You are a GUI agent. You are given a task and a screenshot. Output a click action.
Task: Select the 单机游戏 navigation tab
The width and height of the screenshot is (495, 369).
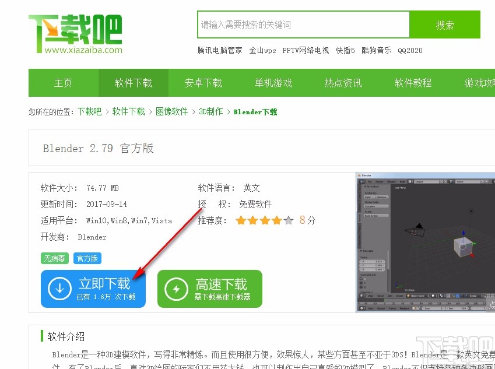(273, 83)
